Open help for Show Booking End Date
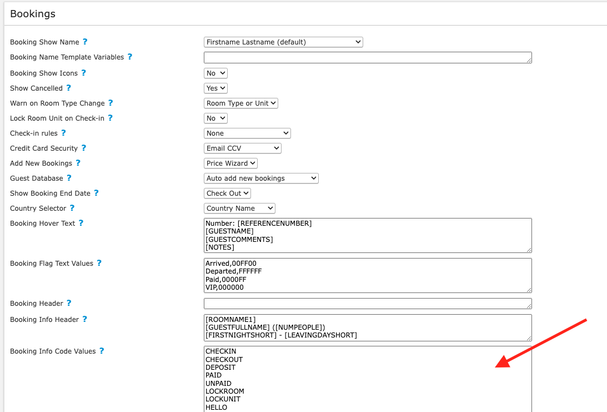The image size is (607, 412). 97,193
